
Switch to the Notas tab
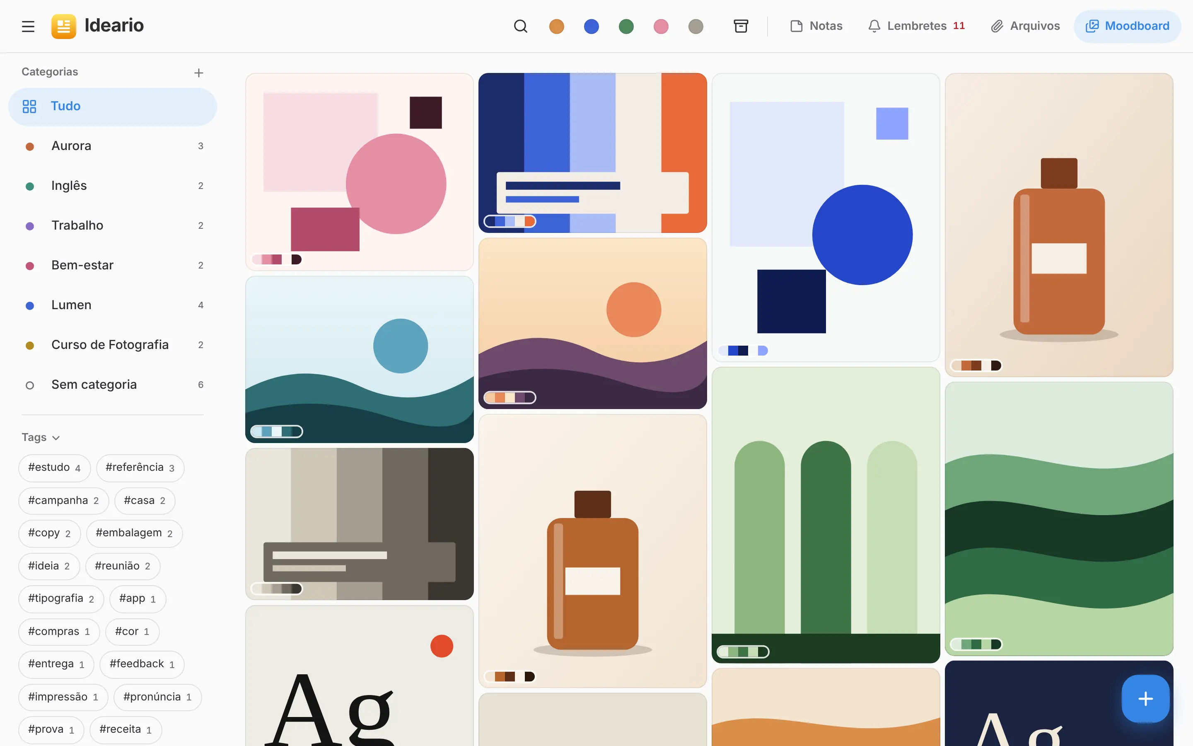pyautogui.click(x=816, y=26)
